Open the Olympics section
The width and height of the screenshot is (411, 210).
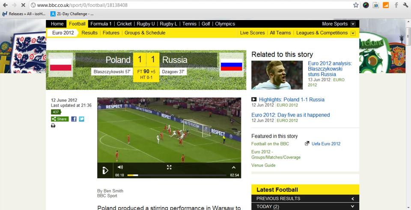click(x=225, y=24)
